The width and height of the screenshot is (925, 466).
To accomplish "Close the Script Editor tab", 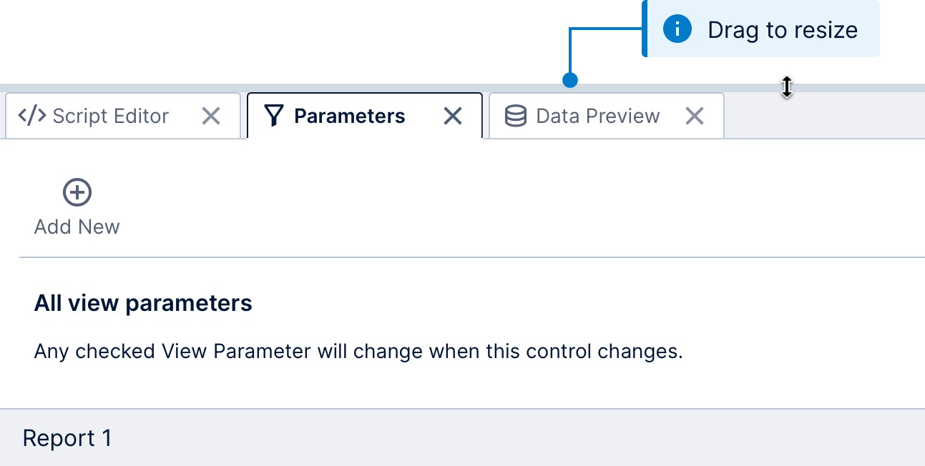I will tap(211, 116).
